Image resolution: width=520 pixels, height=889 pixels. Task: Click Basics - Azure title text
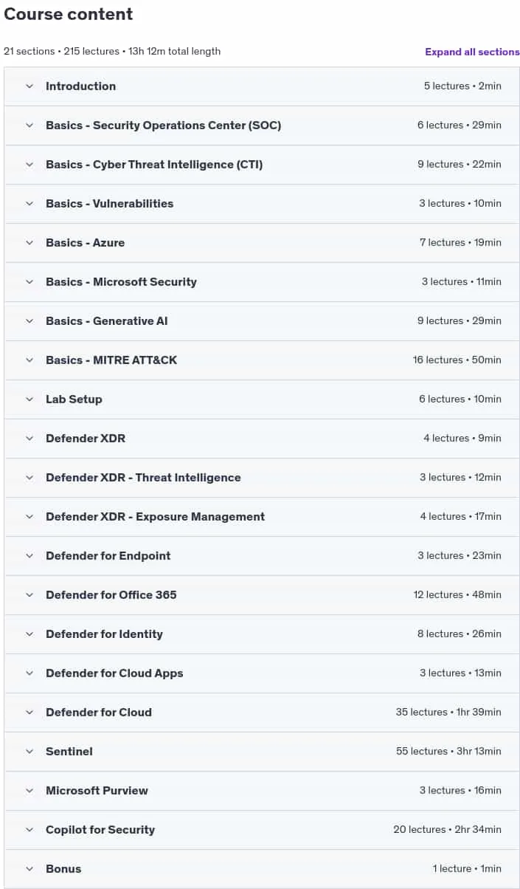click(85, 243)
